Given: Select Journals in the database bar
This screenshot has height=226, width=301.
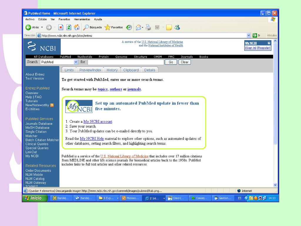Looking at the screenshot, I should pyautogui.click(x=187, y=57).
